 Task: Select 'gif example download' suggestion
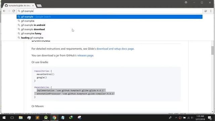click(110, 29)
